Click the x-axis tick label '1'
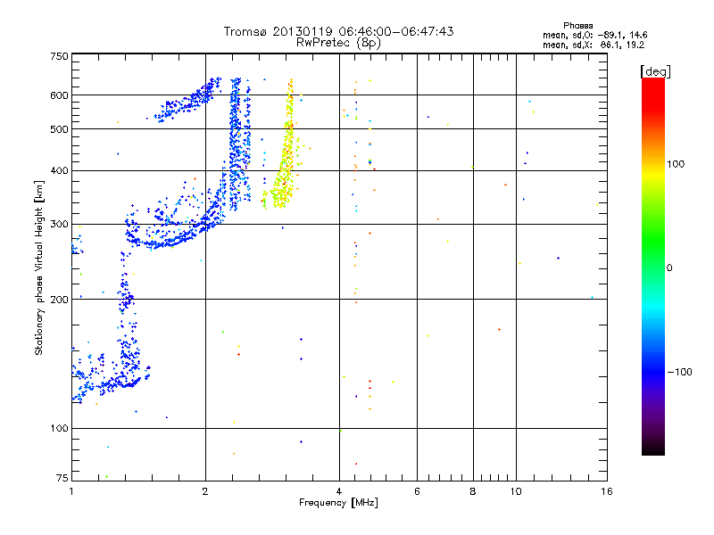Viewport: 714px width, 535px height. (71, 491)
